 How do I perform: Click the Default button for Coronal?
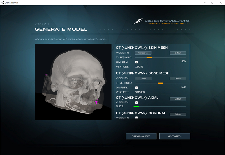pyautogui.click(x=178, y=114)
